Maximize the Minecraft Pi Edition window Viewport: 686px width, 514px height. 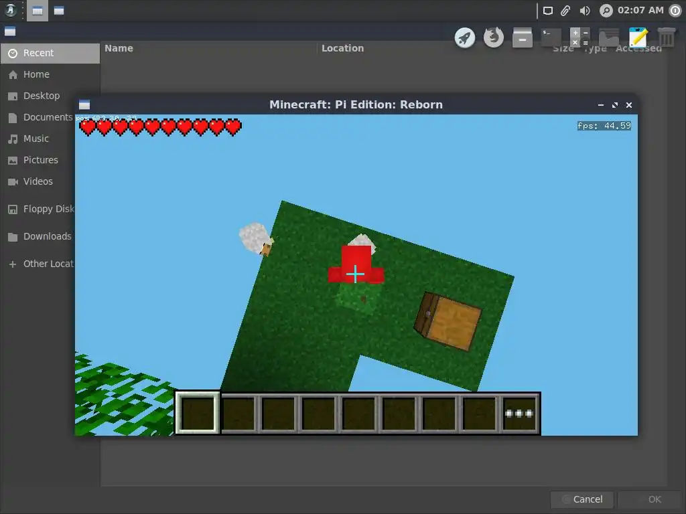[615, 105]
